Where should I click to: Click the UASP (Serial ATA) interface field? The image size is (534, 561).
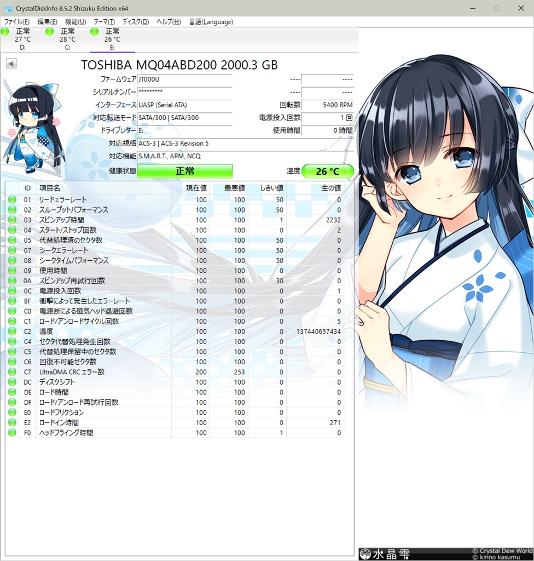click(185, 105)
